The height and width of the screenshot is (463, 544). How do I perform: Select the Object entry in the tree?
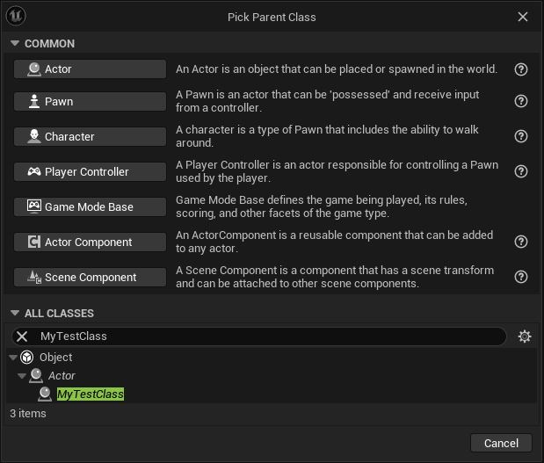[x=56, y=358]
